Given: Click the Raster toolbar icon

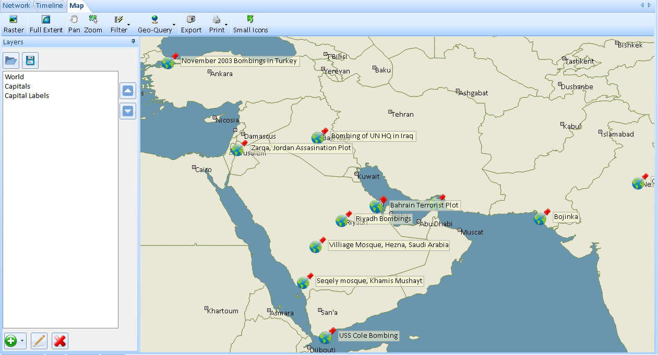Looking at the screenshot, I should [14, 24].
